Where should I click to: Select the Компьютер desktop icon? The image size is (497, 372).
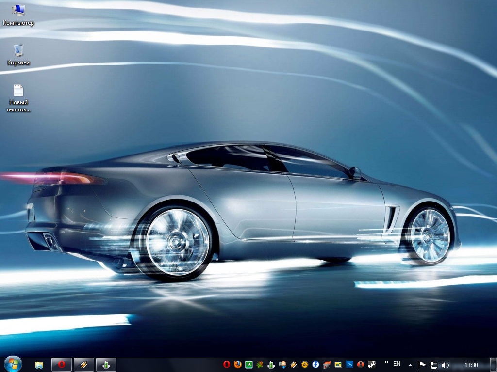(18, 15)
